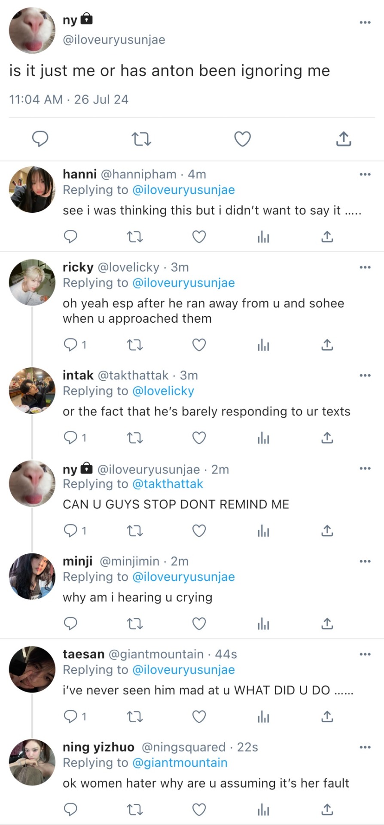Viewport: 384px width, 825px height.
Task: Share the main tweet by ny
Action: pyautogui.click(x=343, y=139)
